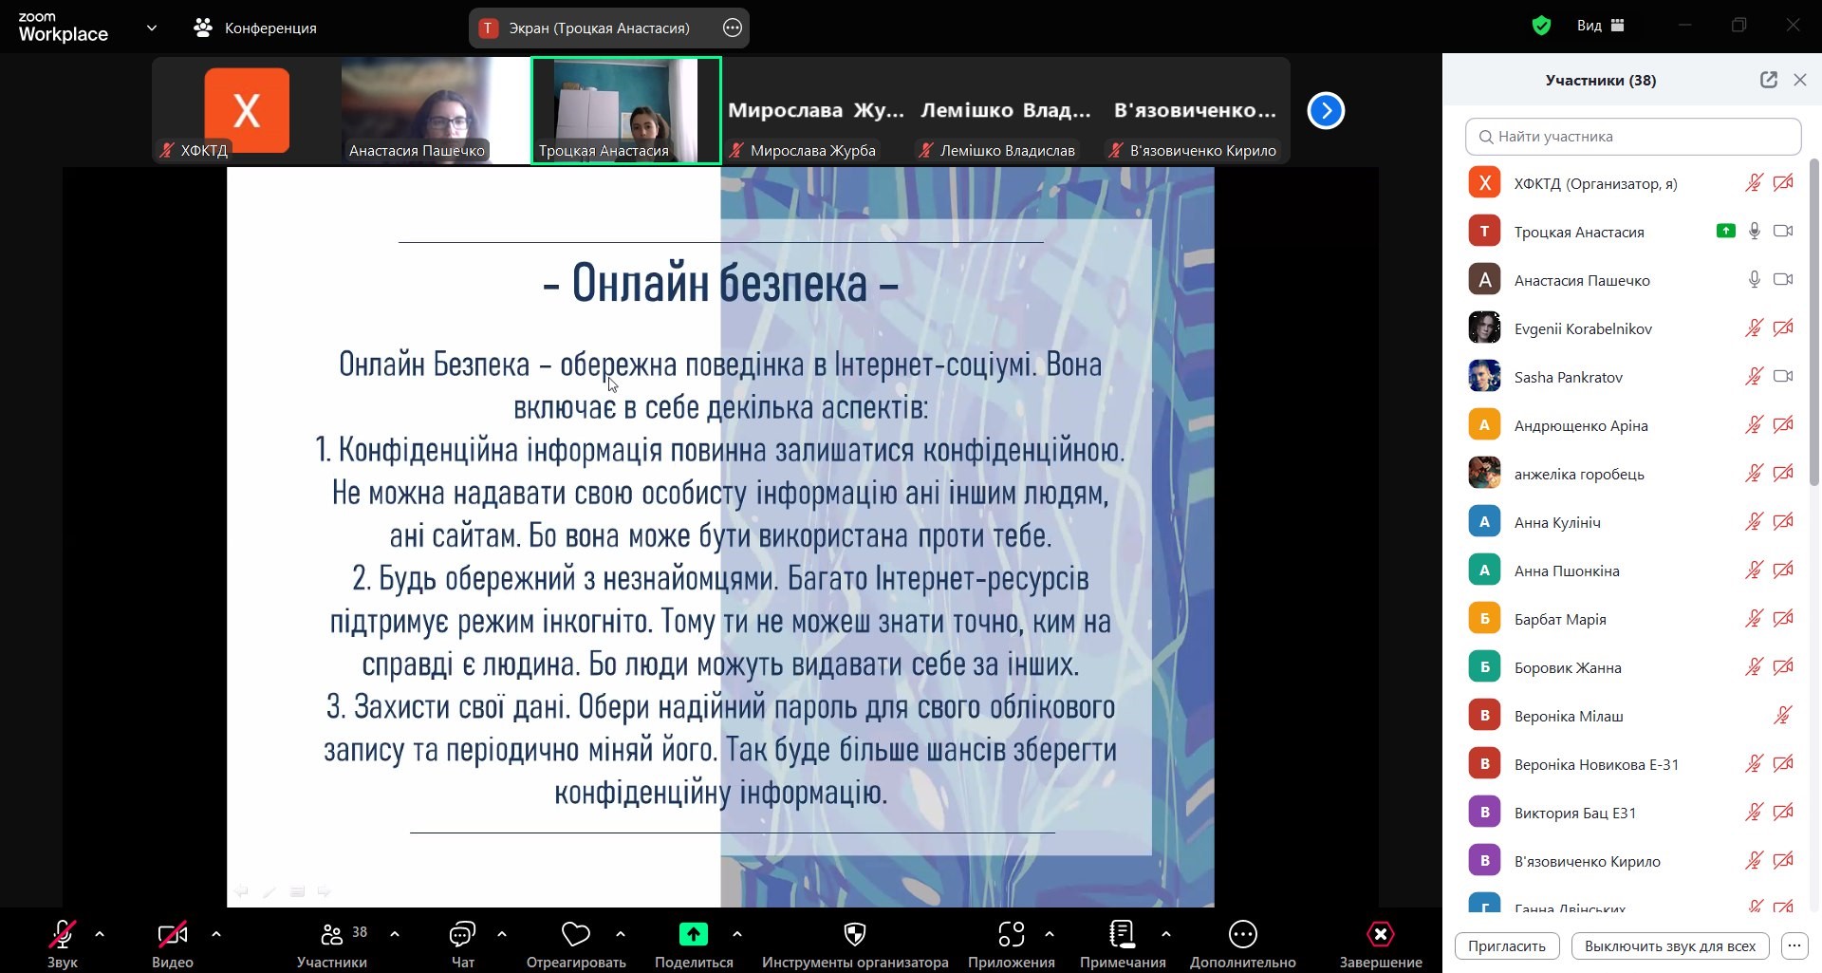Viewport: 1822px width, 973px height.
Task: Click the Пригласить button
Action: (1506, 945)
